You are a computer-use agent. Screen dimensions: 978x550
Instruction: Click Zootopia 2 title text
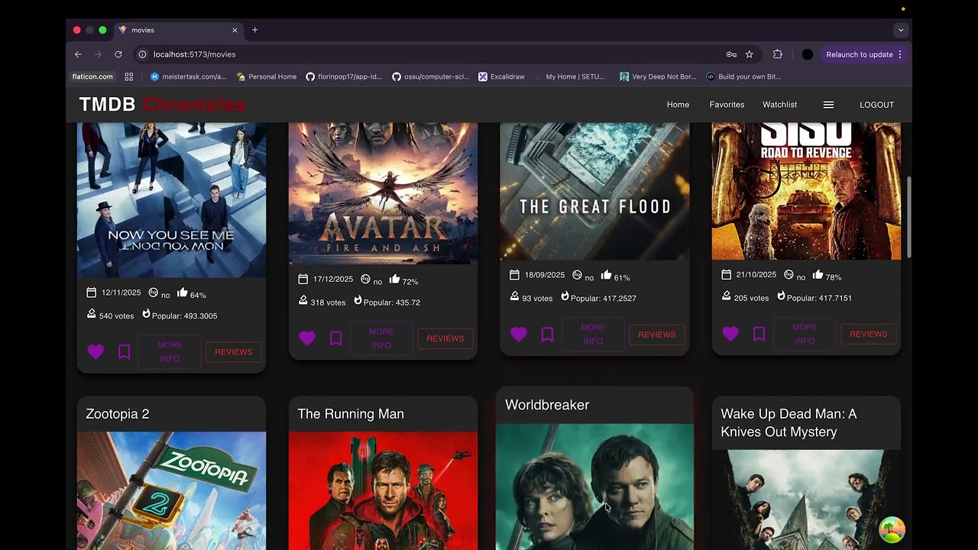point(118,414)
